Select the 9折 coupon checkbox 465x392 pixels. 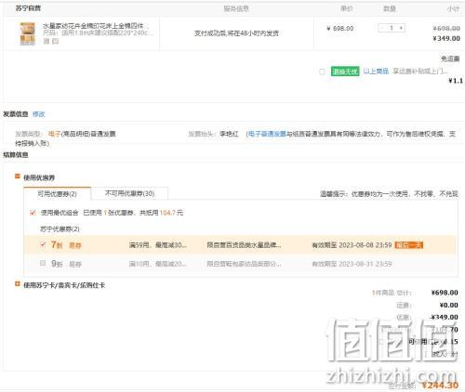(x=43, y=263)
